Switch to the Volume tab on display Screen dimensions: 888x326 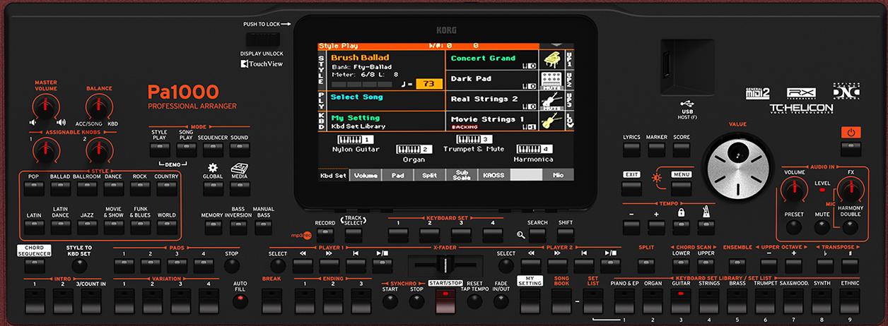pos(366,174)
